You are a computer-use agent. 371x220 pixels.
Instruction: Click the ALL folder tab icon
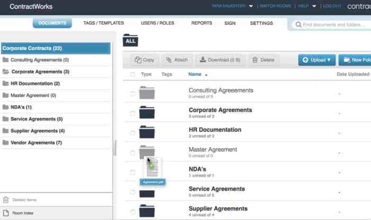[130, 40]
